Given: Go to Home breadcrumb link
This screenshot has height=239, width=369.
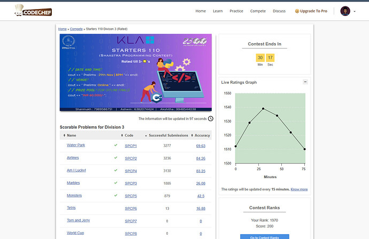Looking at the screenshot, I should [x=63, y=29].
